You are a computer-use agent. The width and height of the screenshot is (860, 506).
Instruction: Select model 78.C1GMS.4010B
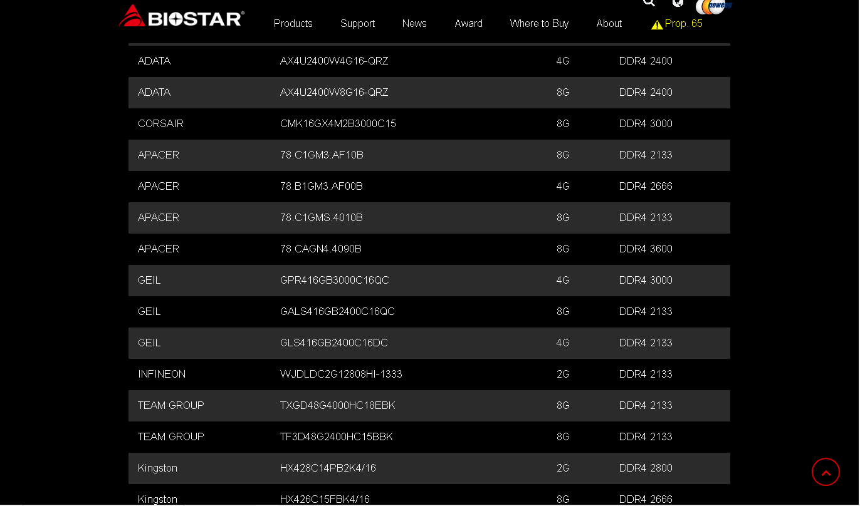click(322, 217)
